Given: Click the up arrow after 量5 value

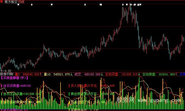Looking at the screenshot, I should (x=41, y=74).
